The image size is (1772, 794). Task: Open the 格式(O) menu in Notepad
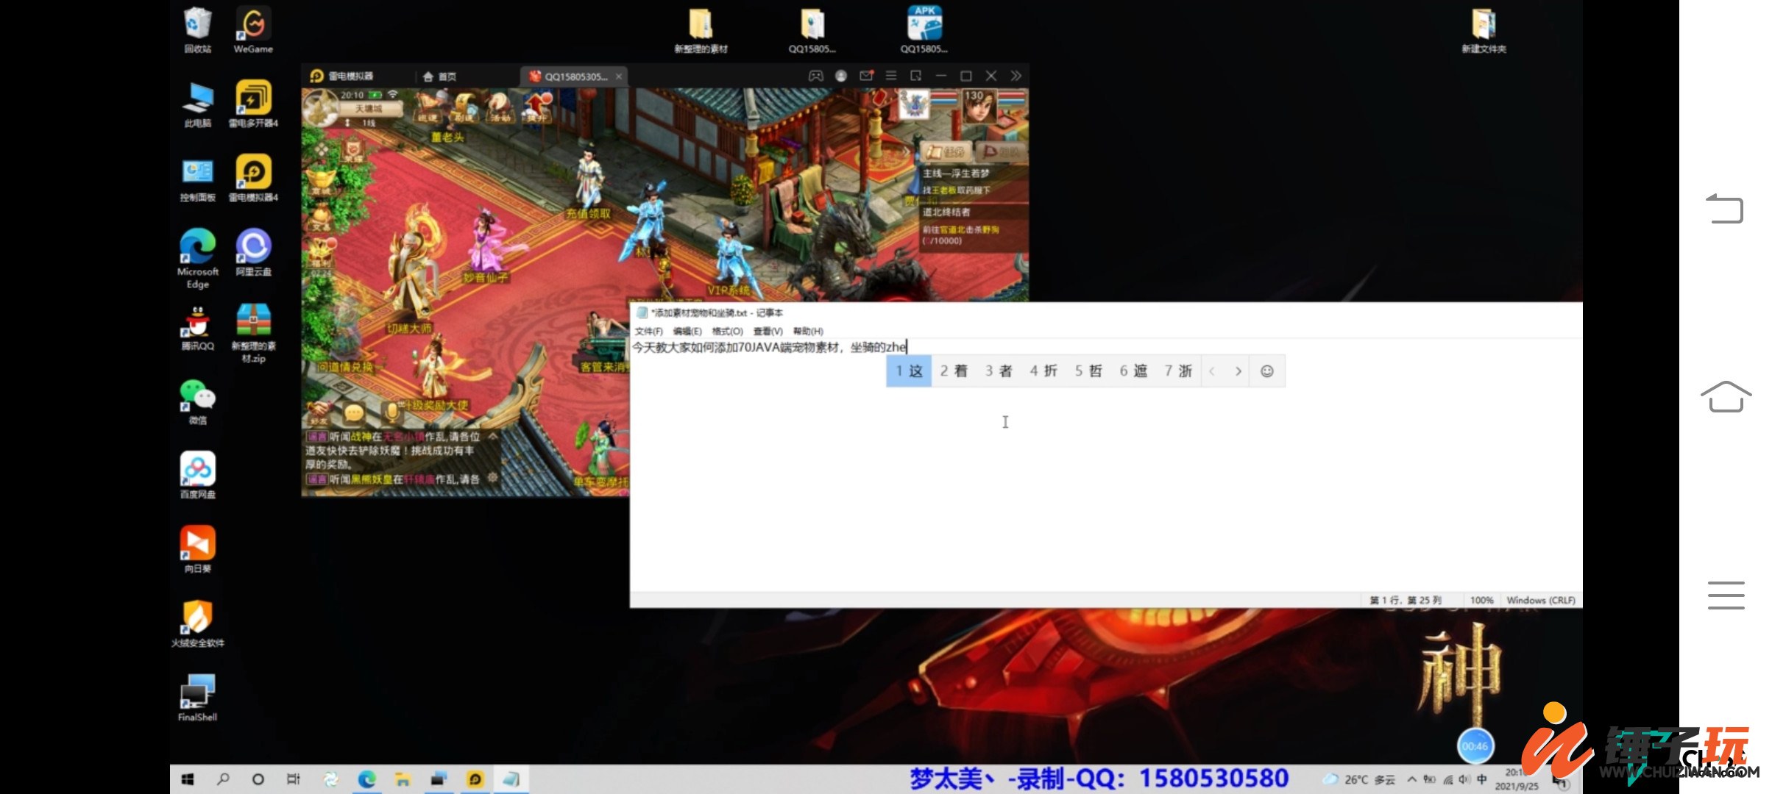pos(727,332)
